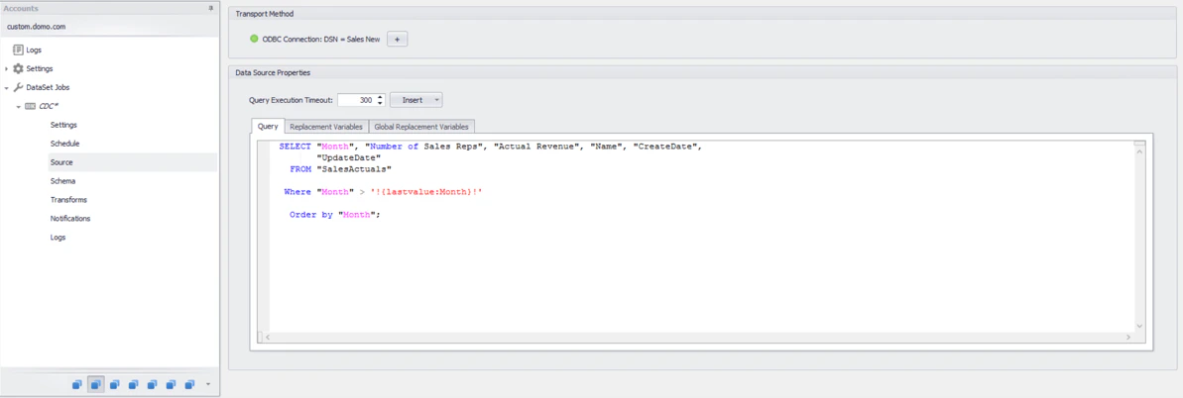Viewport: 1183px width, 398px height.
Task: Open the Insert dropdown button
Action: pos(415,99)
